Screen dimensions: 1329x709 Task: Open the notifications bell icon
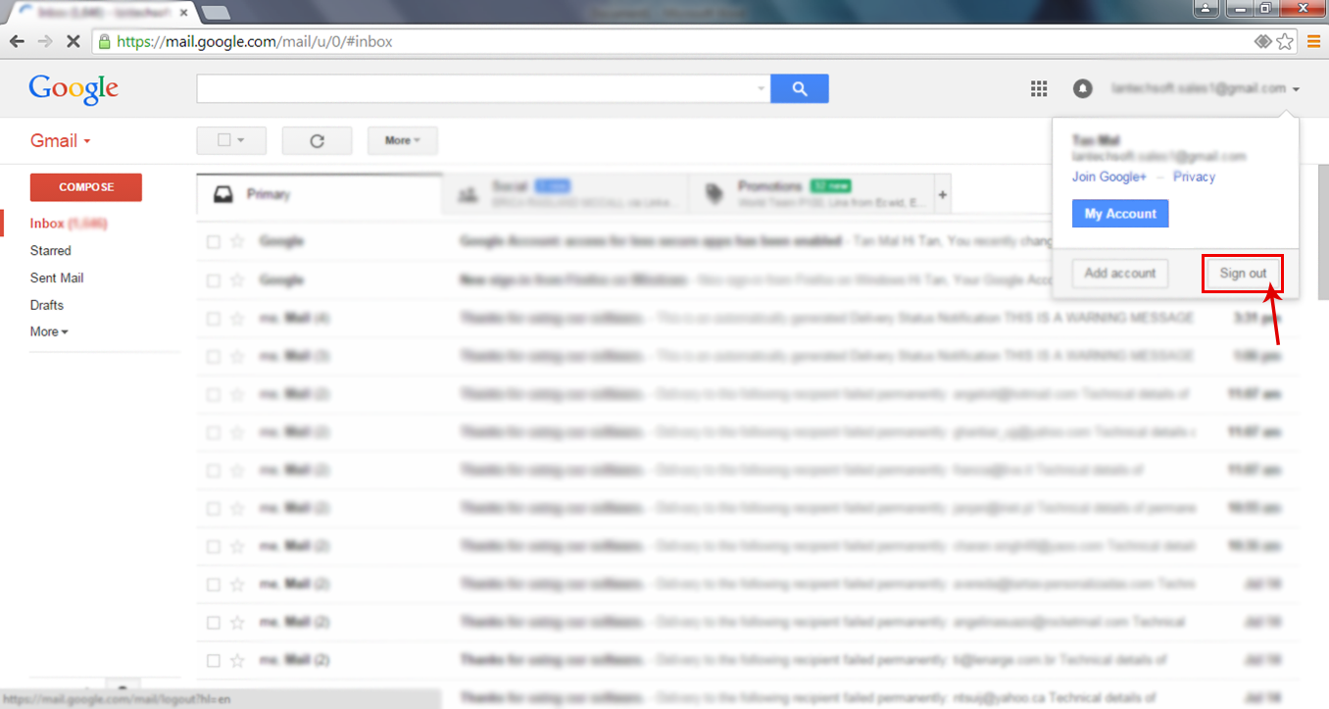(1083, 88)
